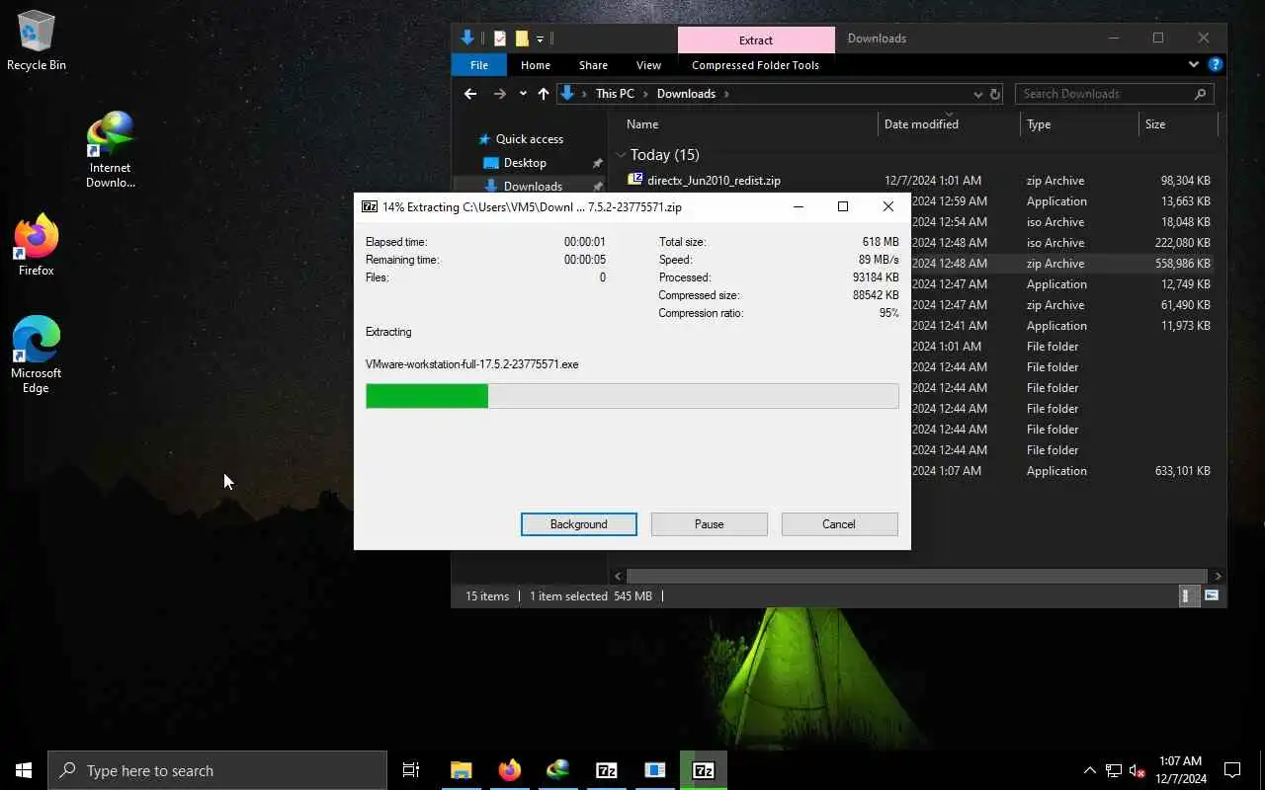
Task: Click the Properties icon in Explorer's quick access toolbar
Action: pos(500,39)
